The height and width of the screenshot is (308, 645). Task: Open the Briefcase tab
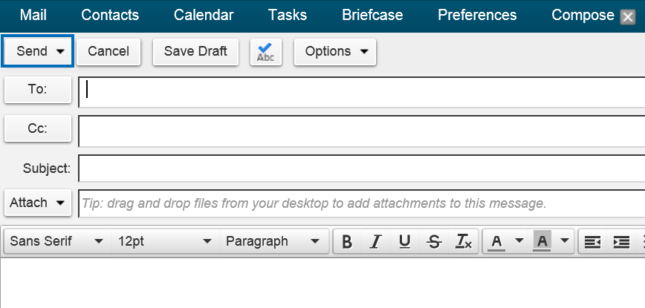[372, 15]
